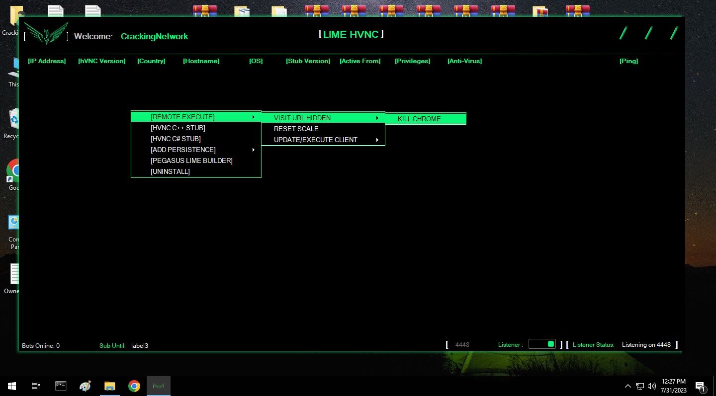Toggle the Listener switch

(x=542, y=344)
